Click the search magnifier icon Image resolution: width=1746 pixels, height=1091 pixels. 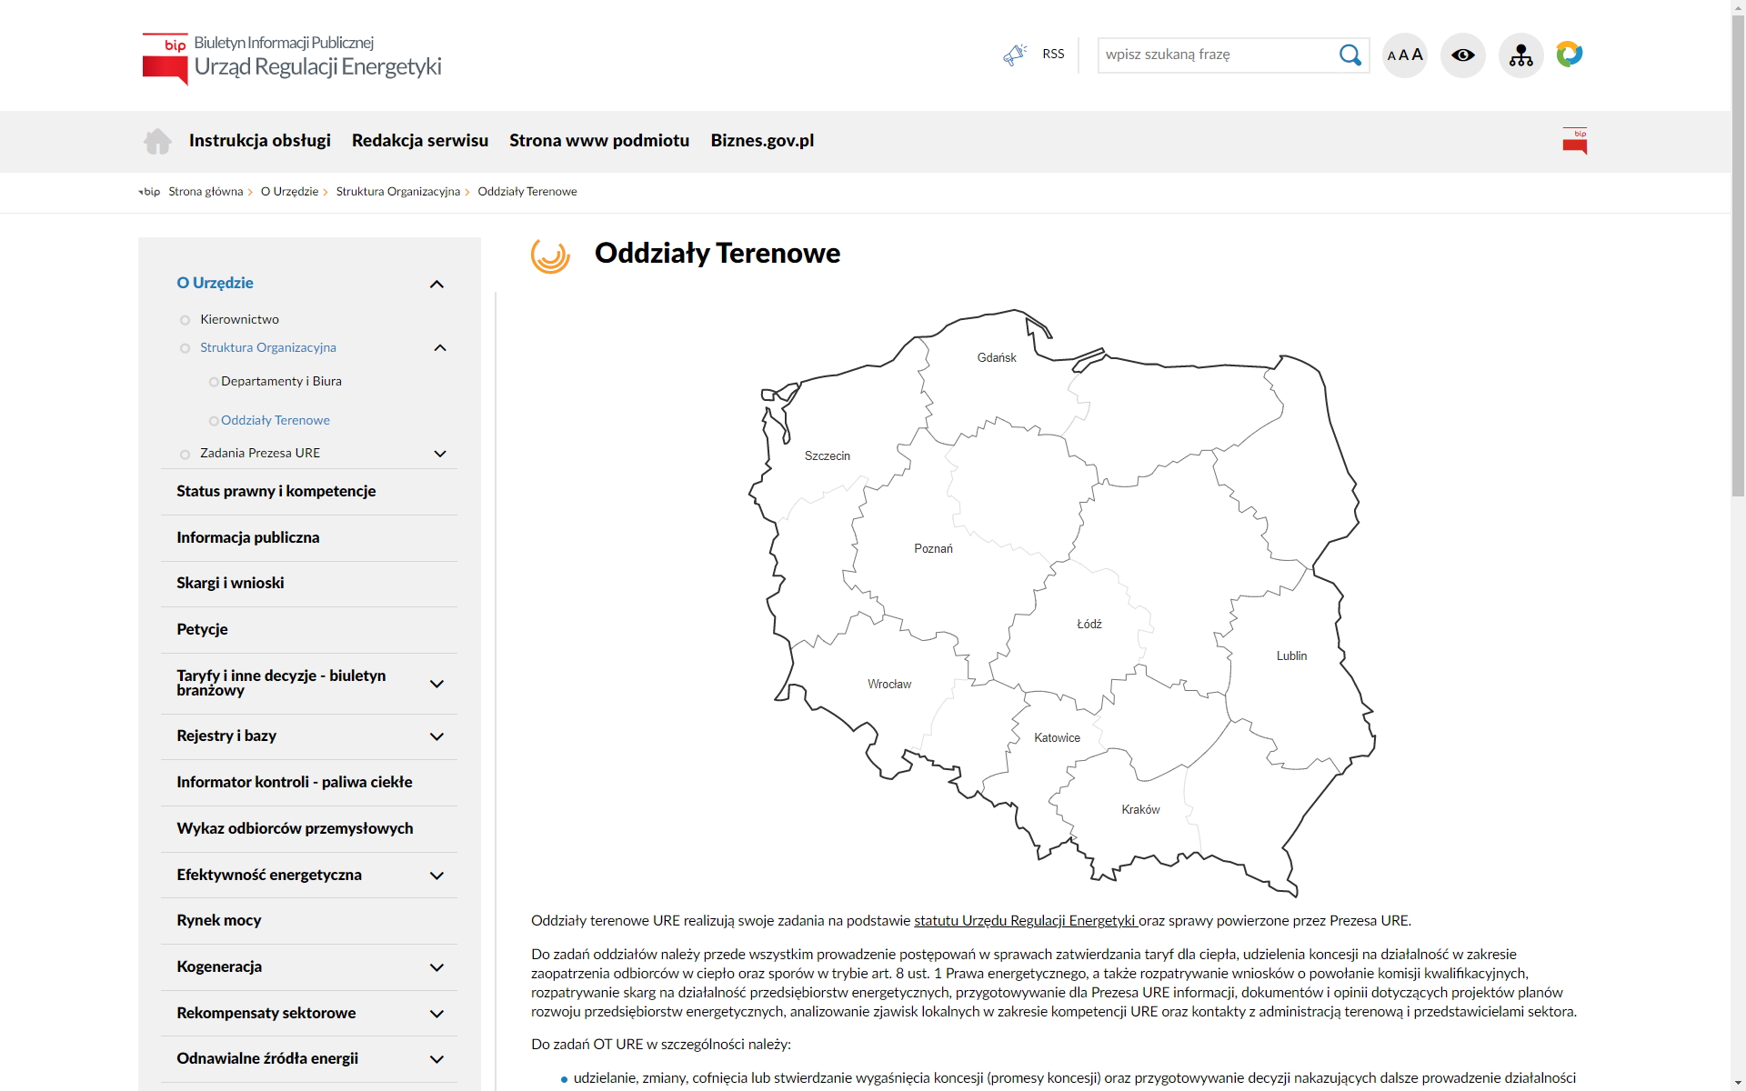(1350, 55)
